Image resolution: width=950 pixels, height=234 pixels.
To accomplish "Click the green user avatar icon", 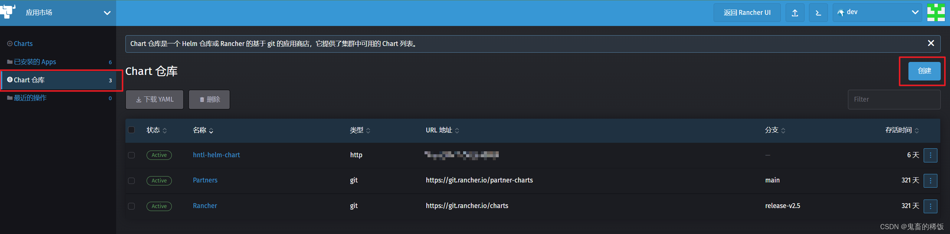I will click(x=936, y=13).
